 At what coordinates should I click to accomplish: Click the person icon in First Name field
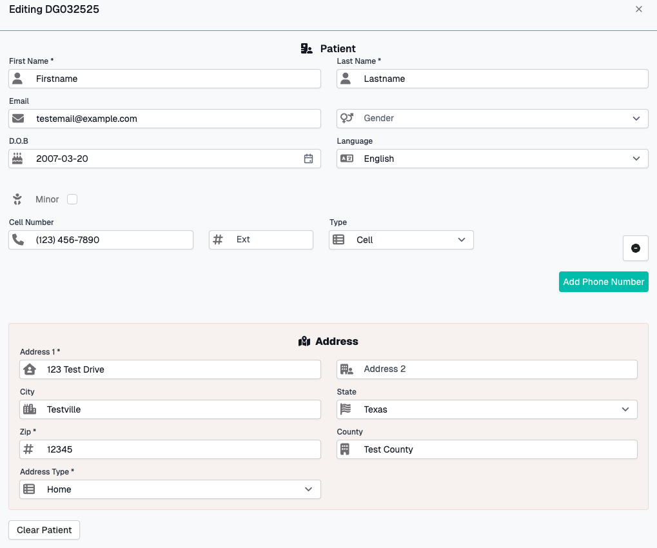click(19, 78)
